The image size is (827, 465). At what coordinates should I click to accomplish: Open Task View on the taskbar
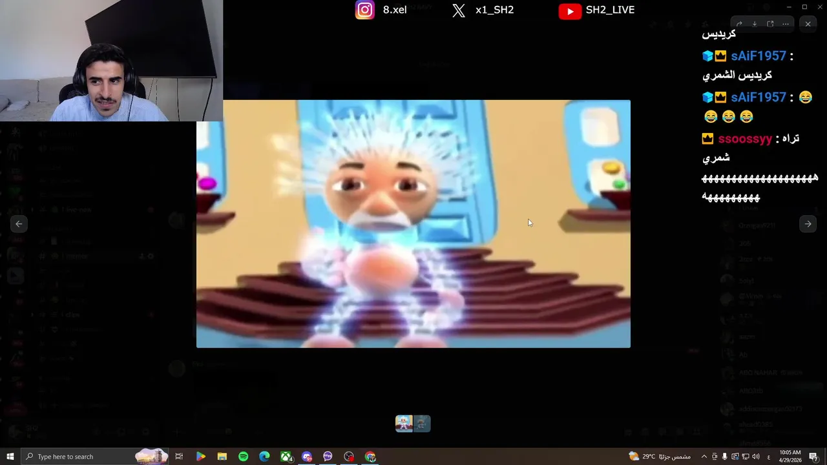click(x=179, y=457)
